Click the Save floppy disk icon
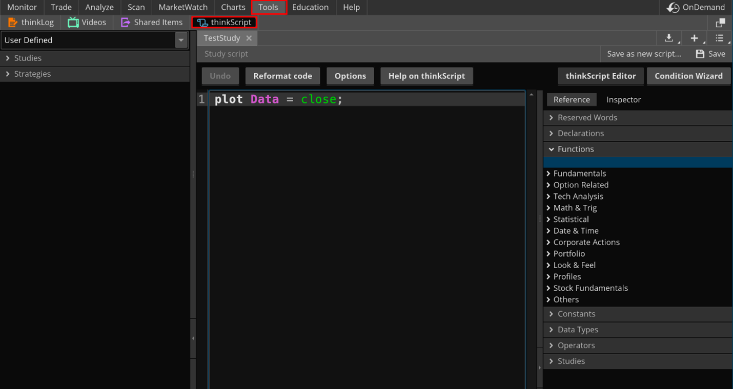The width and height of the screenshot is (733, 389). 700,54
